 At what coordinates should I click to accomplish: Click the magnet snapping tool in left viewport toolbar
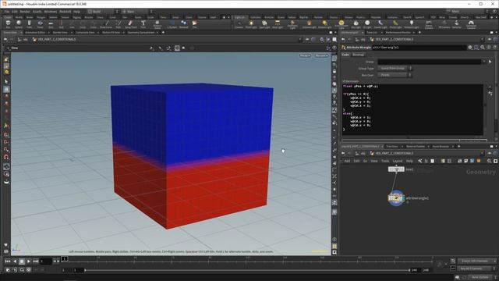pos(6,157)
